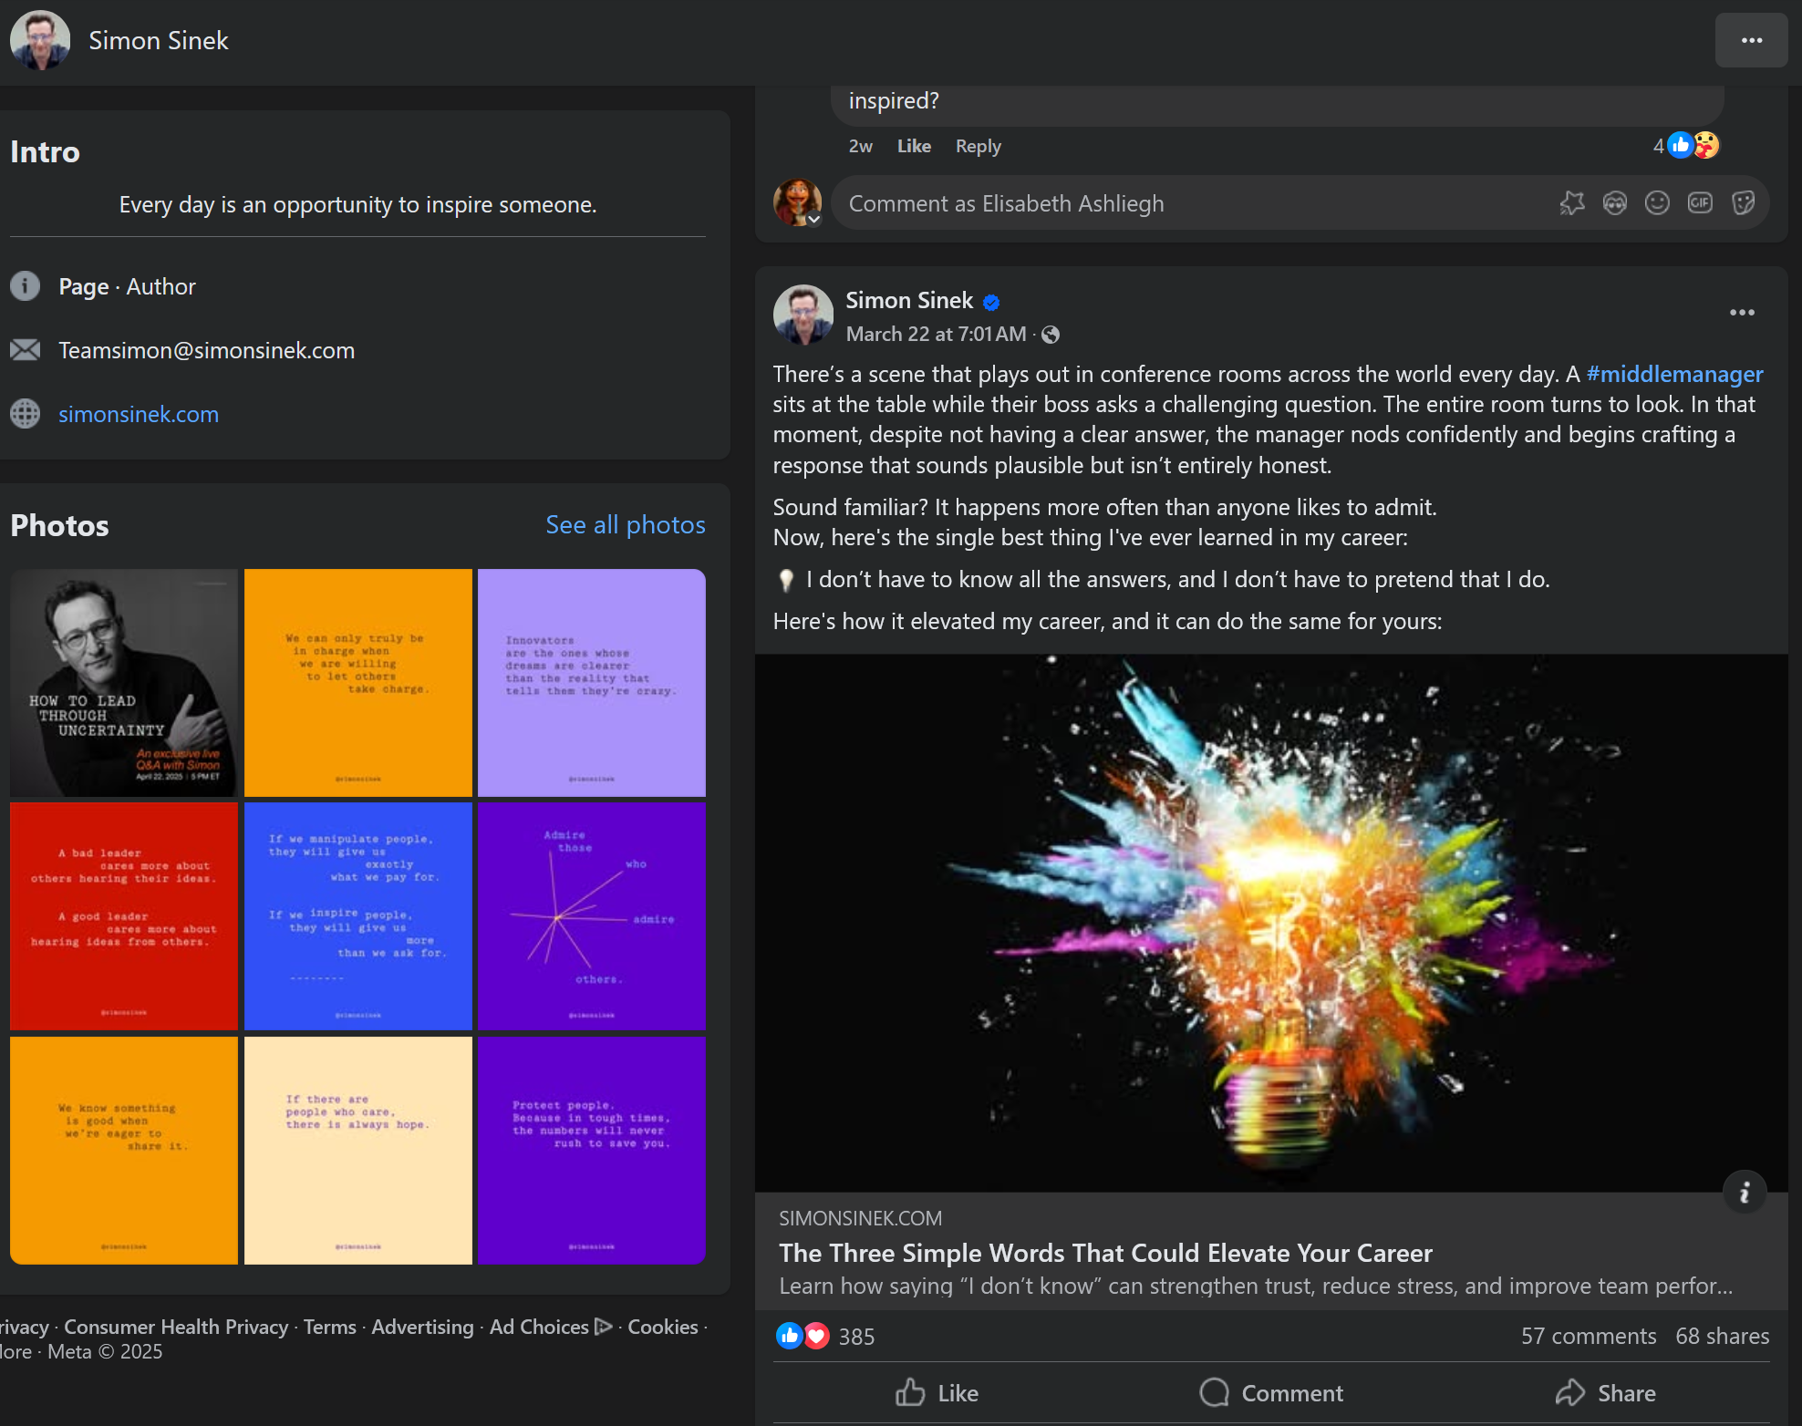This screenshot has width=1802, height=1426.
Task: Click the envelope icon beside the email
Action: tap(25, 350)
